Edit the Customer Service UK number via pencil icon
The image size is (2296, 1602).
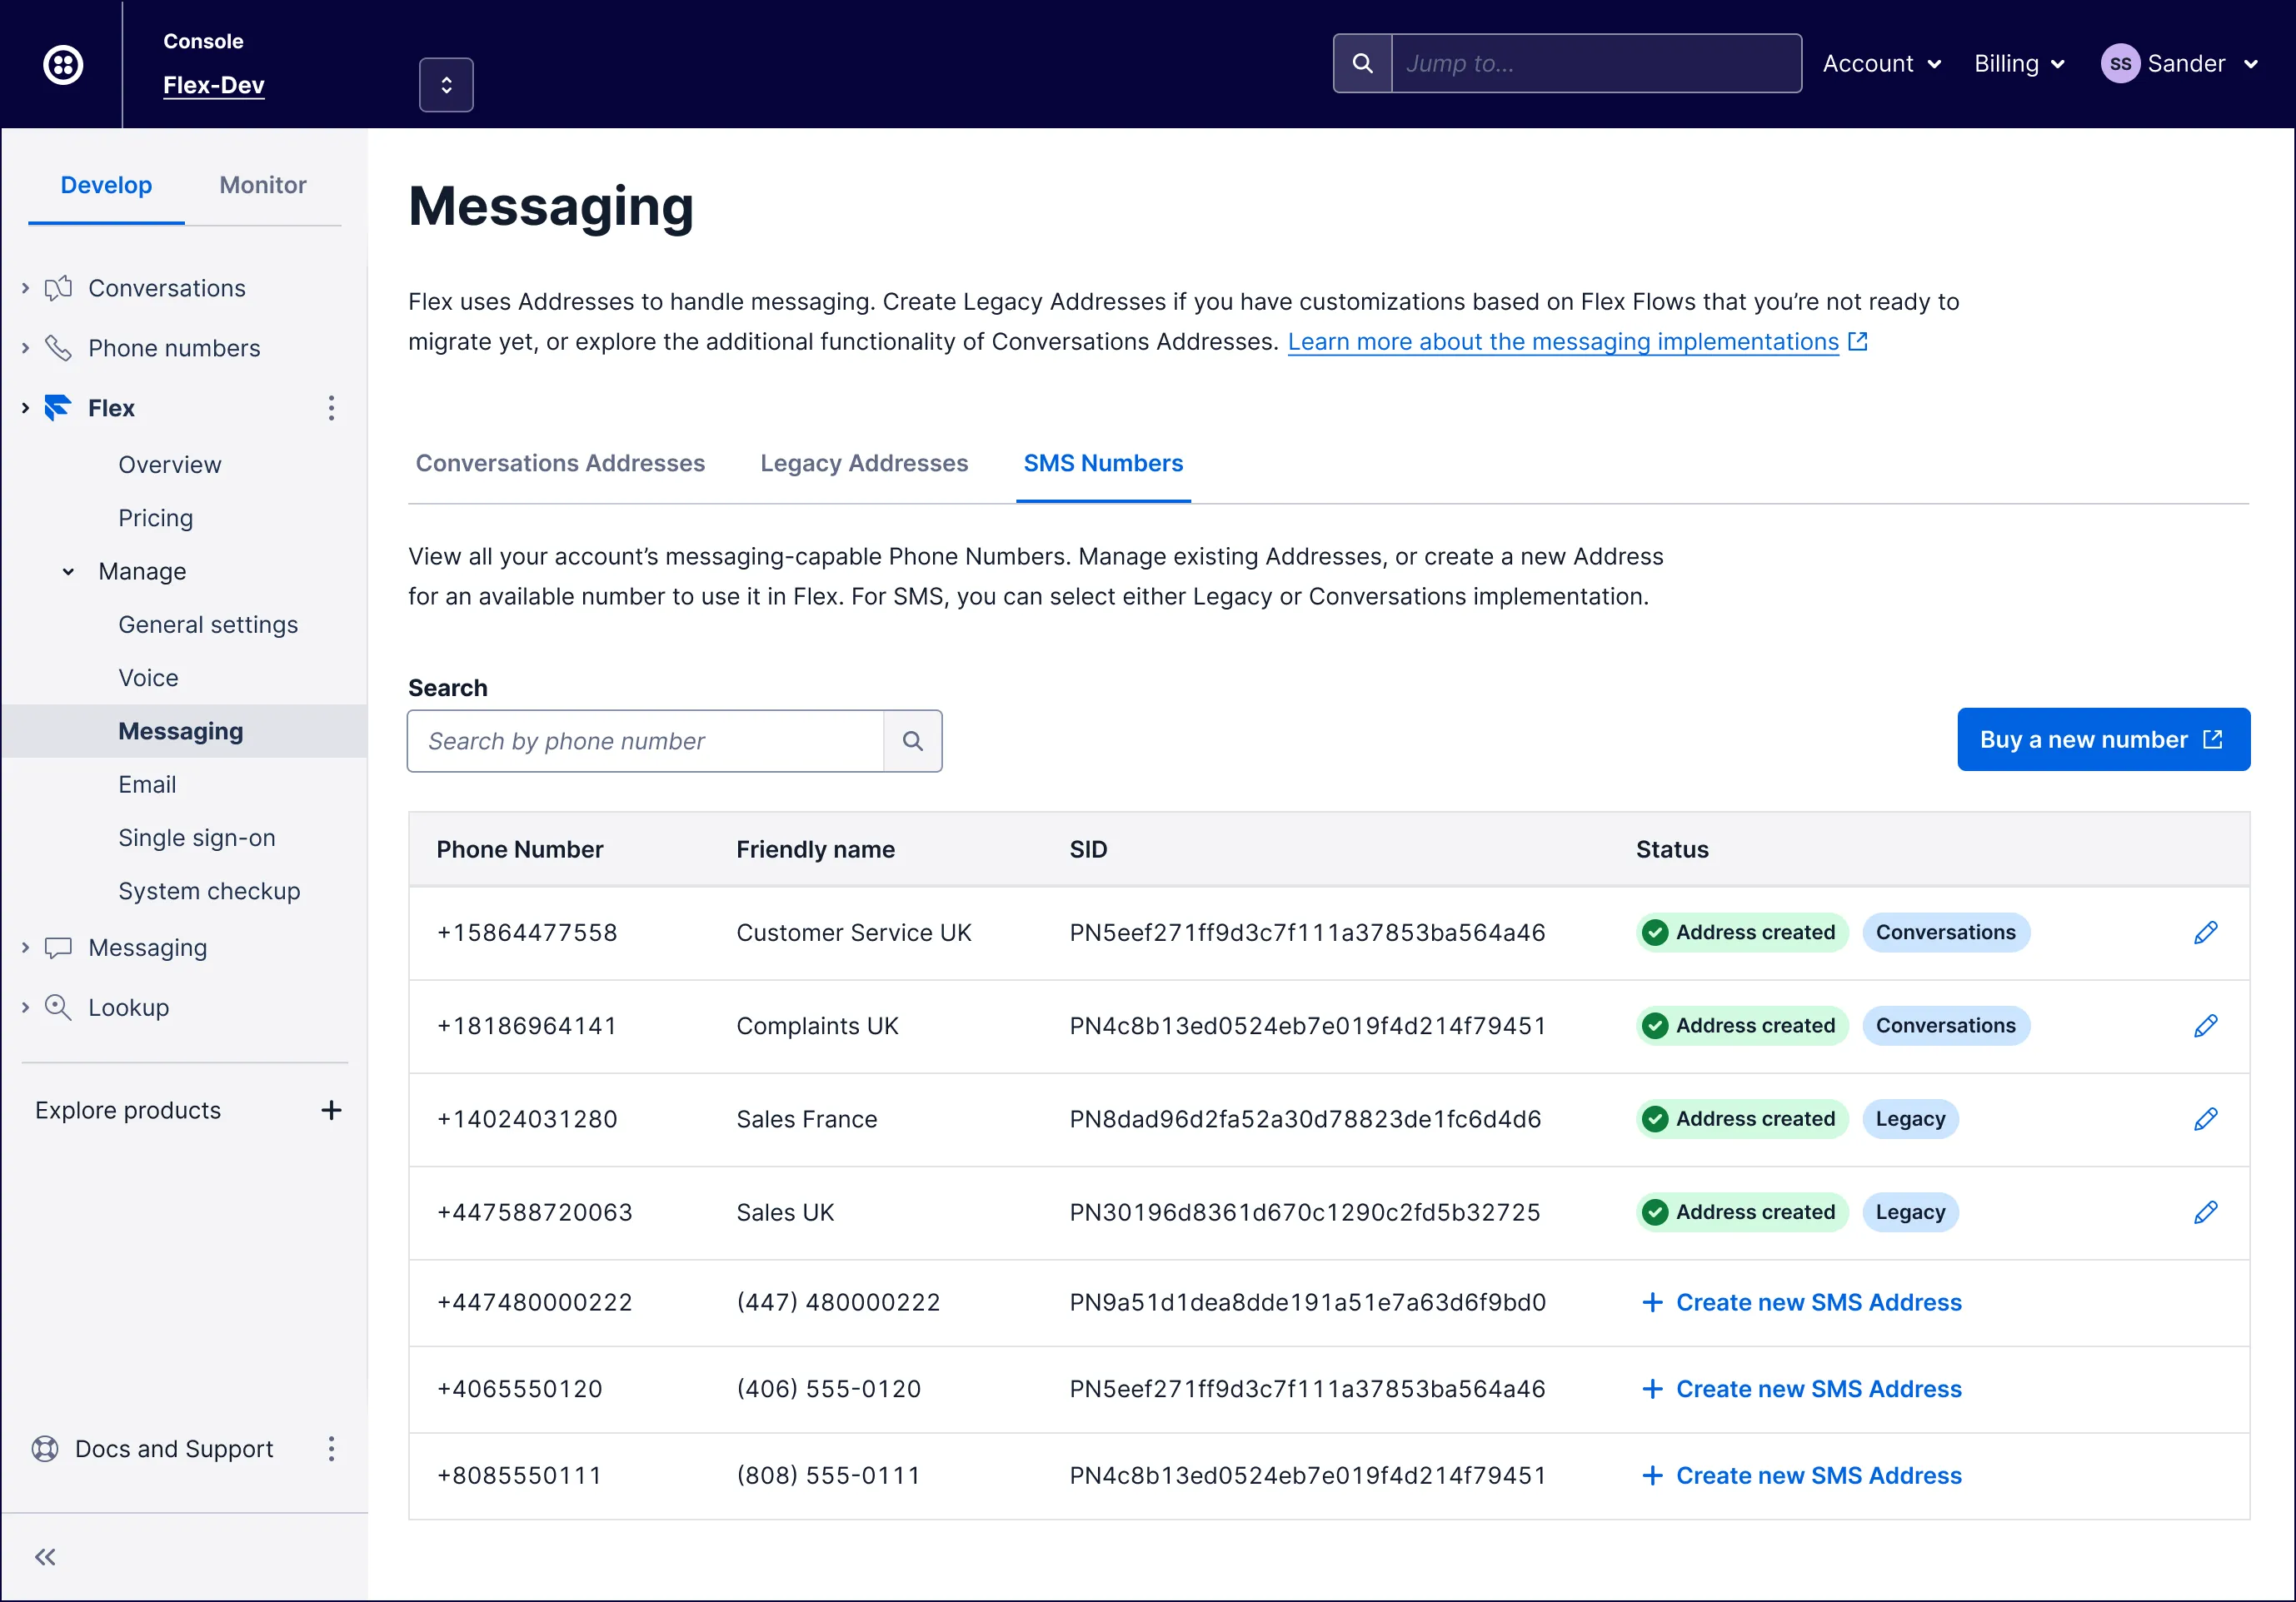[x=2206, y=933]
